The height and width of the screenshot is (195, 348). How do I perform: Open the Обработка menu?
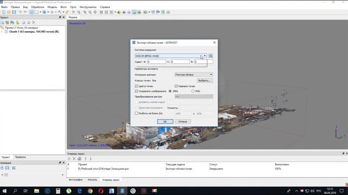click(x=38, y=7)
